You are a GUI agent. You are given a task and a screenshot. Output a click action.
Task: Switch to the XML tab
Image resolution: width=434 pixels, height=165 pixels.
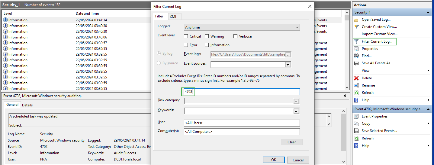(x=173, y=17)
